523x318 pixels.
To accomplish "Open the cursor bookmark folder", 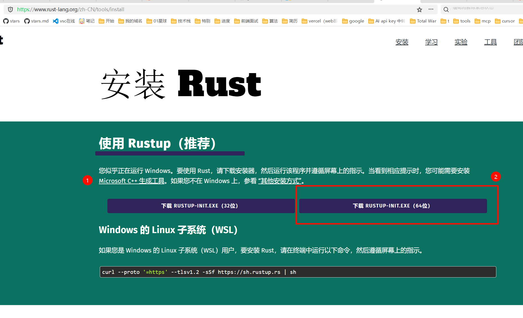I will (x=505, y=21).
